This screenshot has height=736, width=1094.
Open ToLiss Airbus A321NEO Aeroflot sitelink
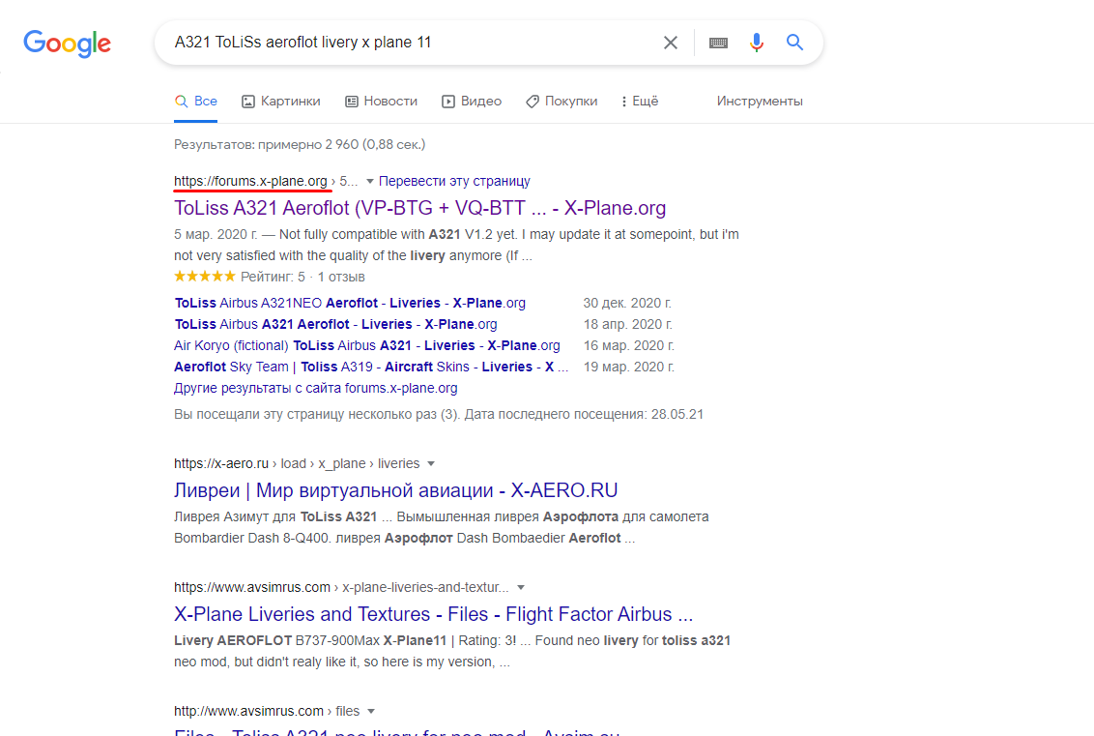[350, 303]
